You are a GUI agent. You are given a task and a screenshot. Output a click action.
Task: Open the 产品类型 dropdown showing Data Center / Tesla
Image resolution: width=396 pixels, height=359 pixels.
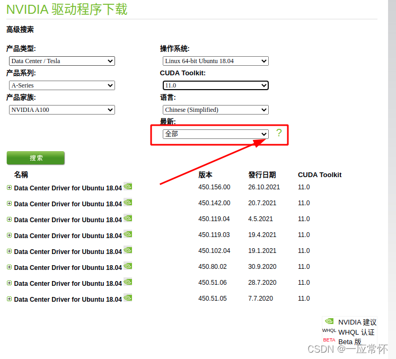(x=62, y=61)
